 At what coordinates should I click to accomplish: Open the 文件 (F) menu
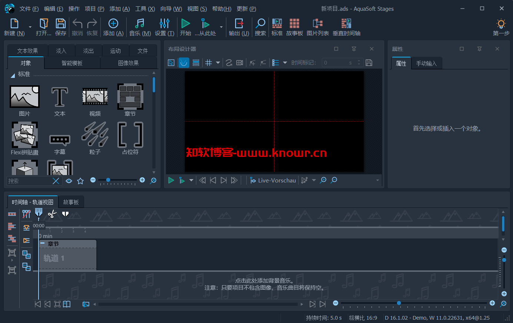pos(29,9)
